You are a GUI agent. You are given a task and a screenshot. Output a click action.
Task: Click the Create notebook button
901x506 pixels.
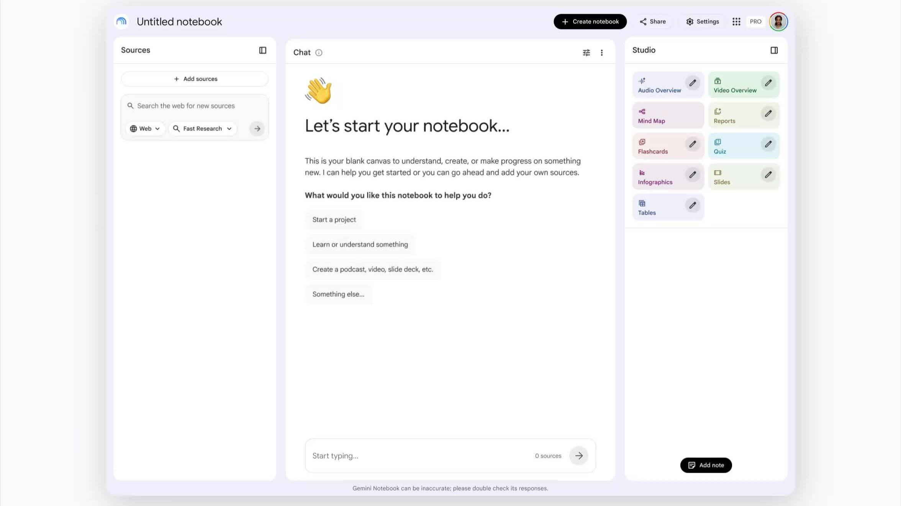590,21
